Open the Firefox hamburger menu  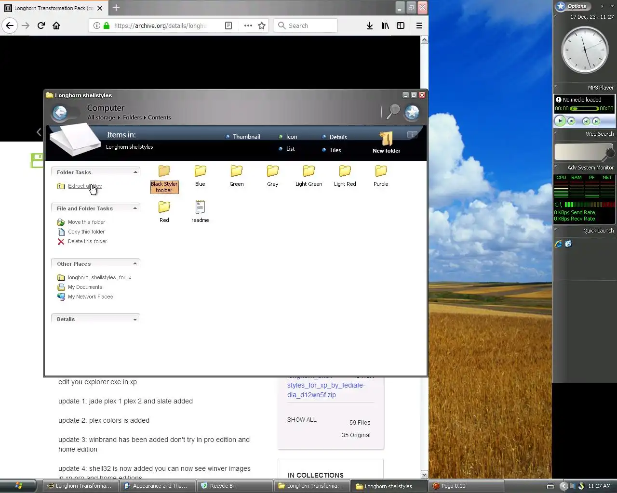[x=419, y=26]
